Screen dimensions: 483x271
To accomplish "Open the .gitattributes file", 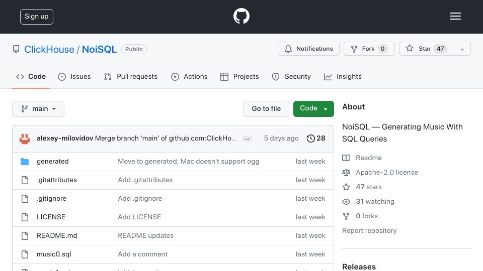I will (57, 180).
